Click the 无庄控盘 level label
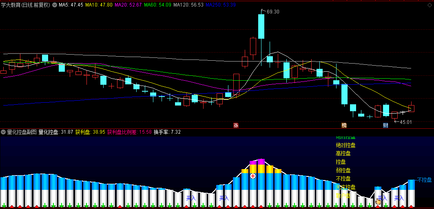 pyautogui.click(x=345, y=187)
